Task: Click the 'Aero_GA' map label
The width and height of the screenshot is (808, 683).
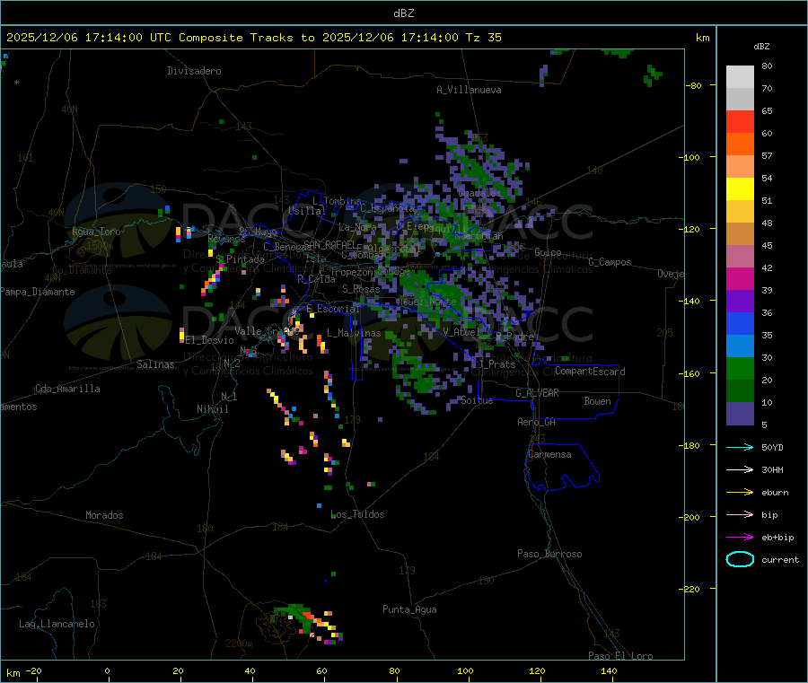Action: (x=537, y=422)
